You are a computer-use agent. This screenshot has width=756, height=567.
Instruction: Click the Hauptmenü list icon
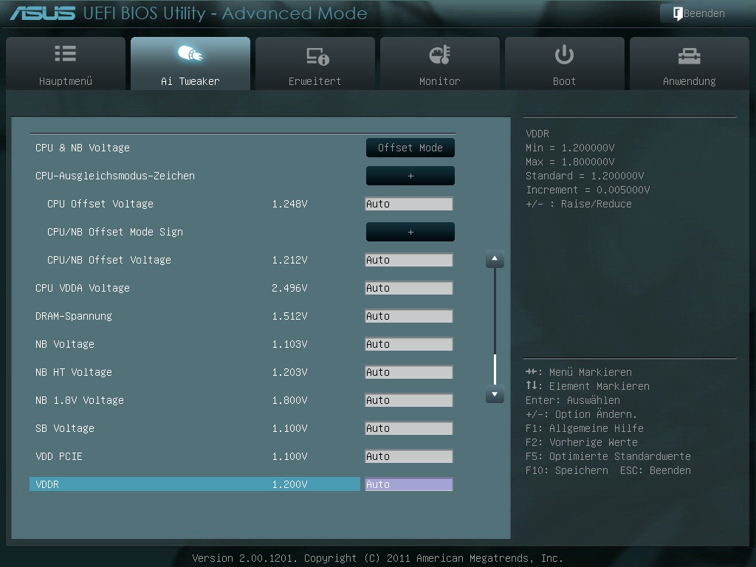point(66,53)
